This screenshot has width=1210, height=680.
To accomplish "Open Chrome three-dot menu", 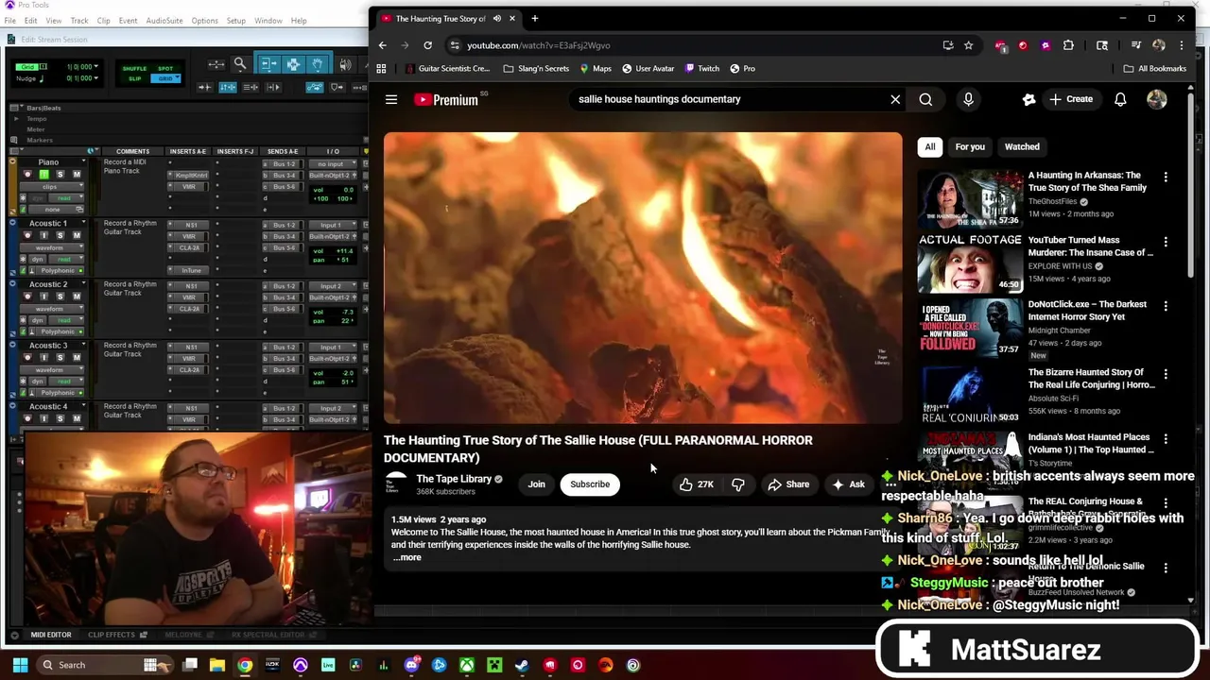I will pyautogui.click(x=1181, y=45).
